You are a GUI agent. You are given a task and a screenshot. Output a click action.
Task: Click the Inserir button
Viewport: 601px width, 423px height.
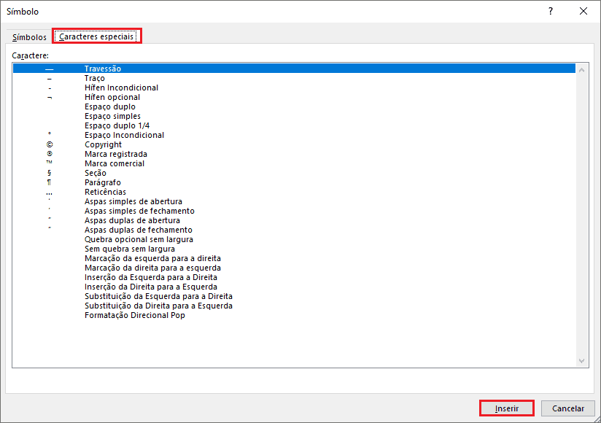pos(506,408)
